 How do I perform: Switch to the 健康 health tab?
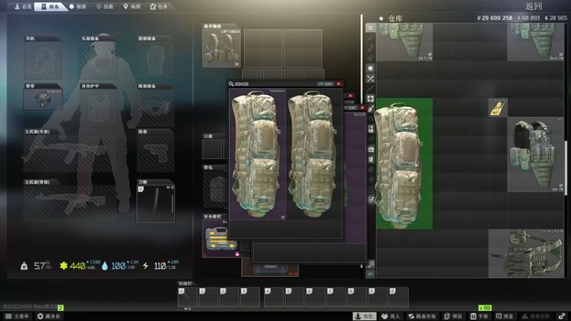point(78,6)
